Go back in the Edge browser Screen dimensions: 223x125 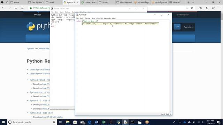(x=3, y=8)
